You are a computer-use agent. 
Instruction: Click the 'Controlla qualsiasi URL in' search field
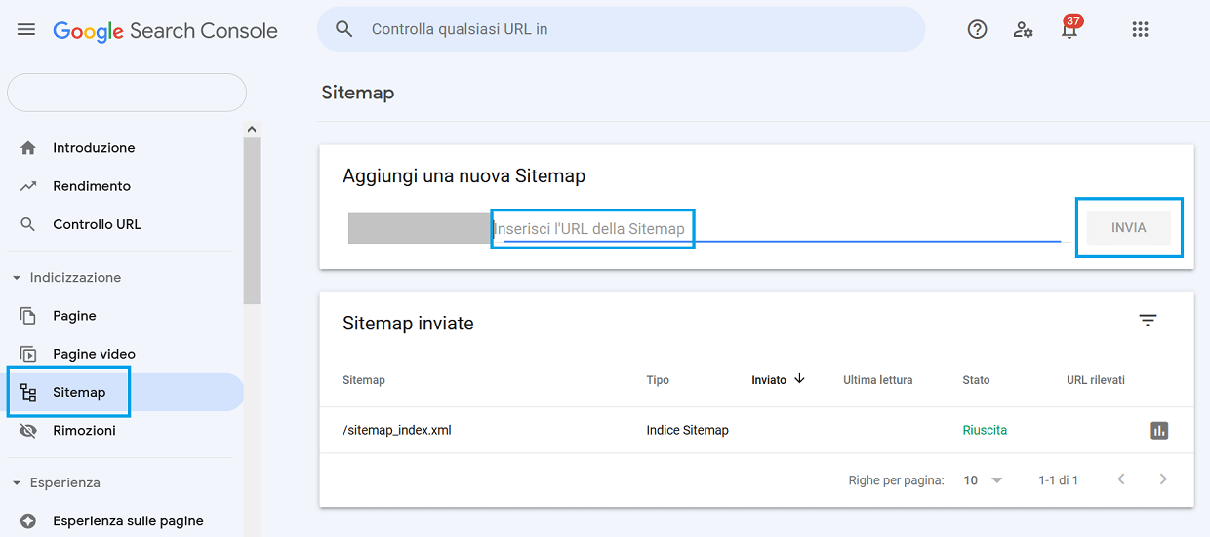[x=621, y=29]
